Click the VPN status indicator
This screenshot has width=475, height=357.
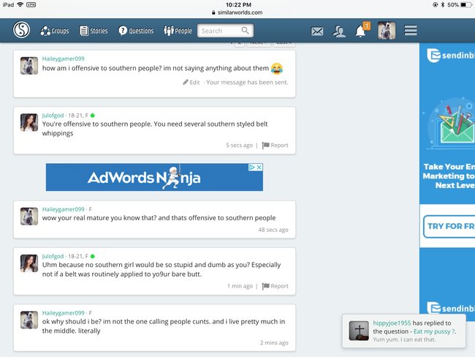point(31,4)
